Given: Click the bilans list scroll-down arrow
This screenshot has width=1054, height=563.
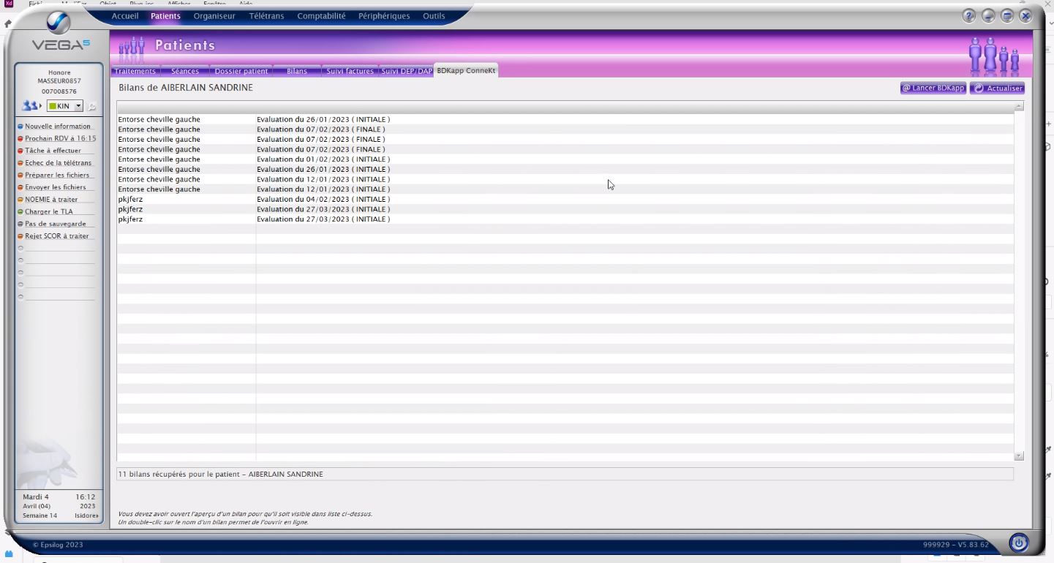Looking at the screenshot, I should click(1019, 456).
